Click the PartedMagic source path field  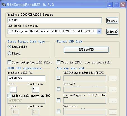[x=85, y=101]
